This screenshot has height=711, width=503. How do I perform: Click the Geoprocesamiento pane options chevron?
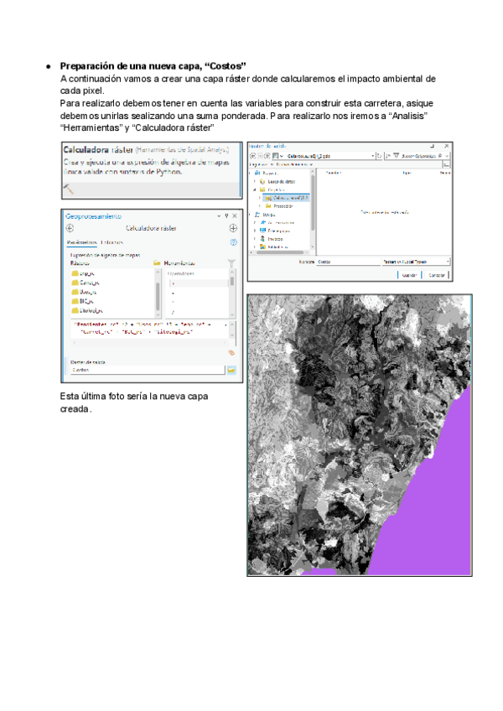[219, 215]
